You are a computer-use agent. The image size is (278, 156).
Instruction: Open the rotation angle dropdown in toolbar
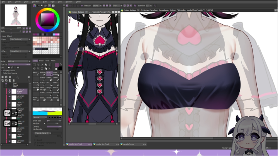[x=117, y=6]
